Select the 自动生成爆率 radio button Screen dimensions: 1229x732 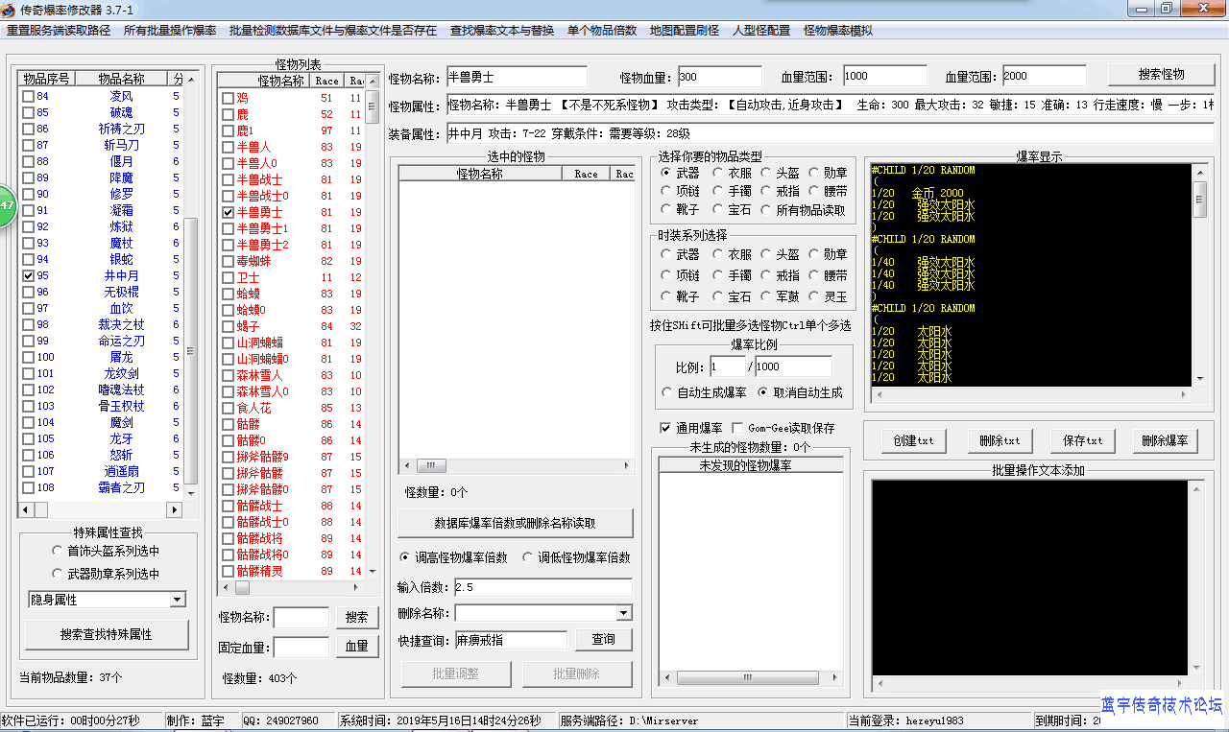tap(667, 392)
